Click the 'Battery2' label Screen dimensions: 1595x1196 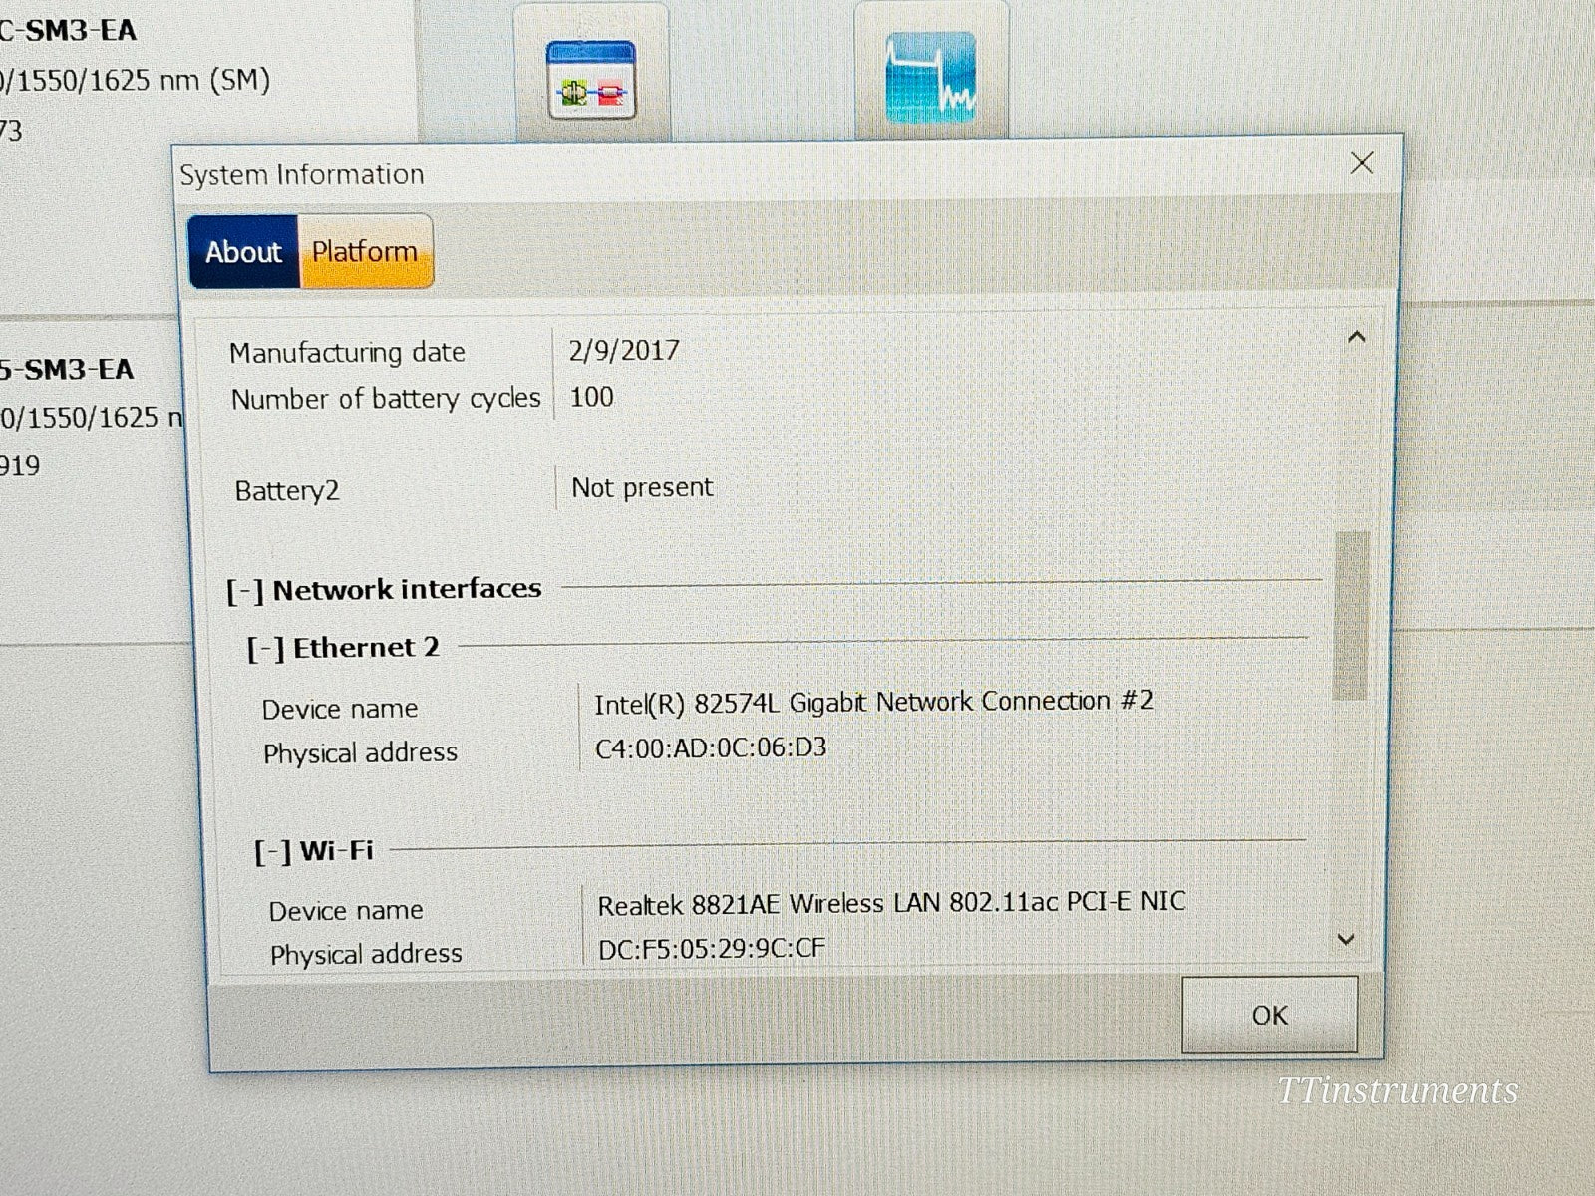click(287, 491)
